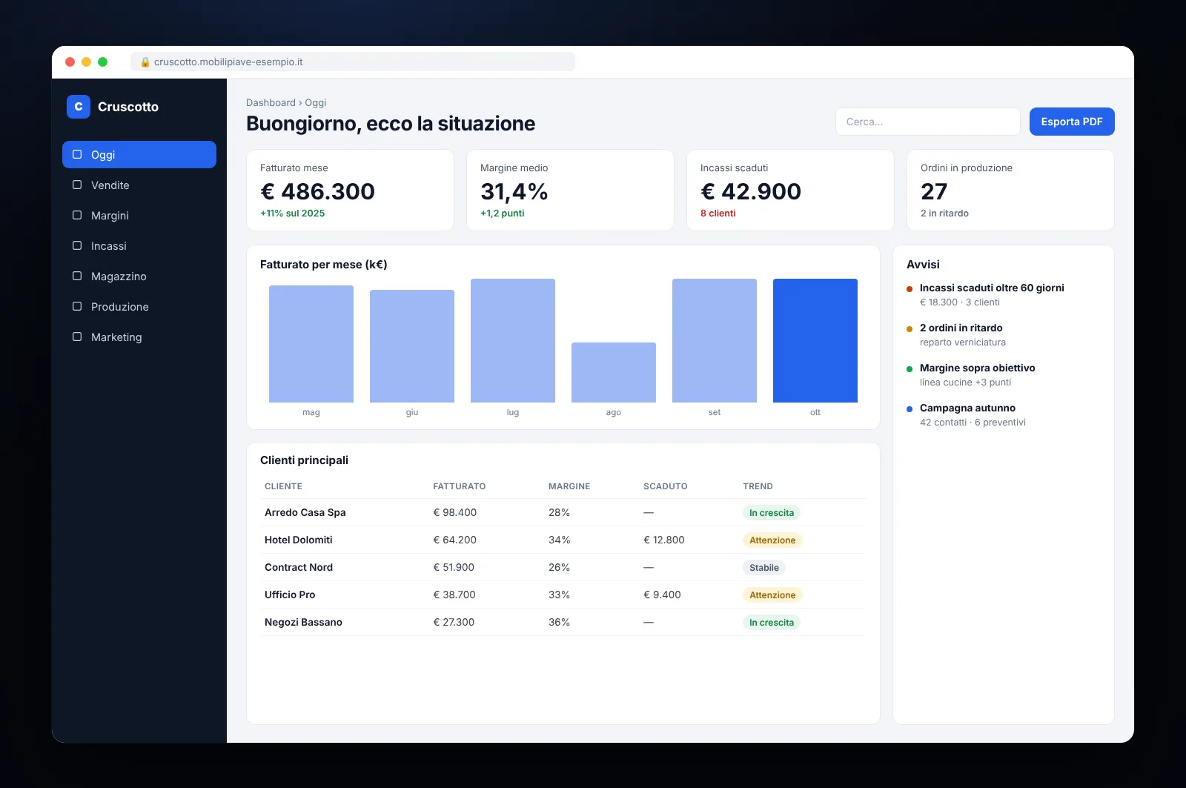Screen dimensions: 1186x788
Task: Click the Hotel Dolomiti client name
Action: (x=299, y=540)
